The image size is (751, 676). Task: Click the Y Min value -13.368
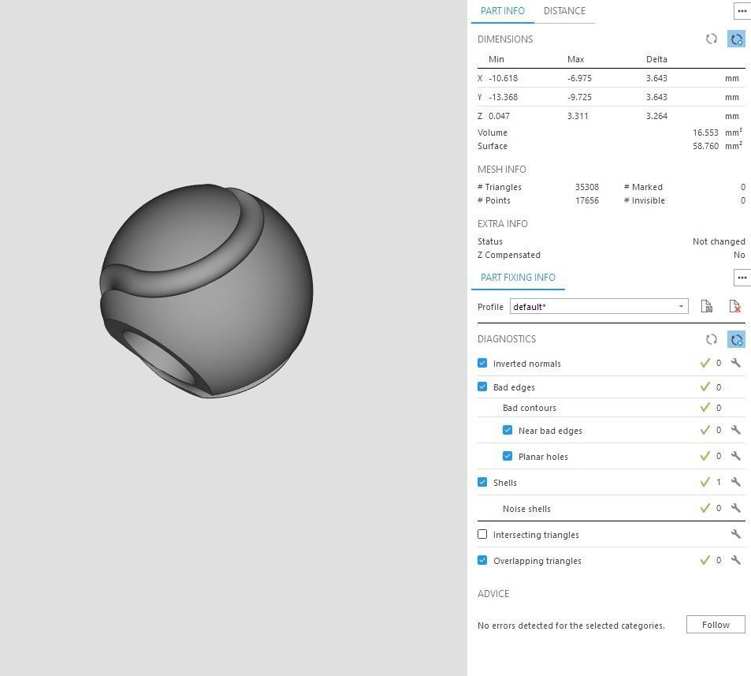[503, 97]
